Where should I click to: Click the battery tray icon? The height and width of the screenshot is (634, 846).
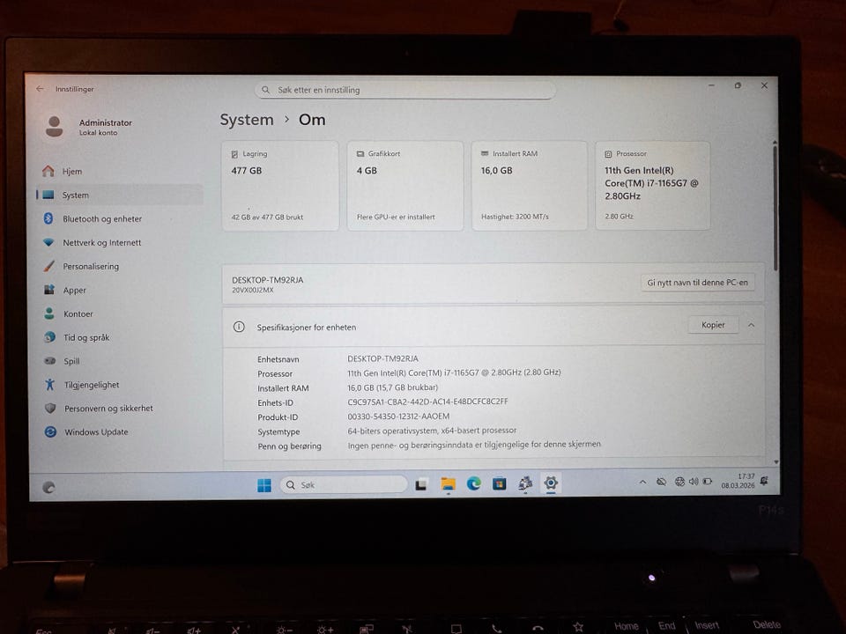[x=708, y=481]
